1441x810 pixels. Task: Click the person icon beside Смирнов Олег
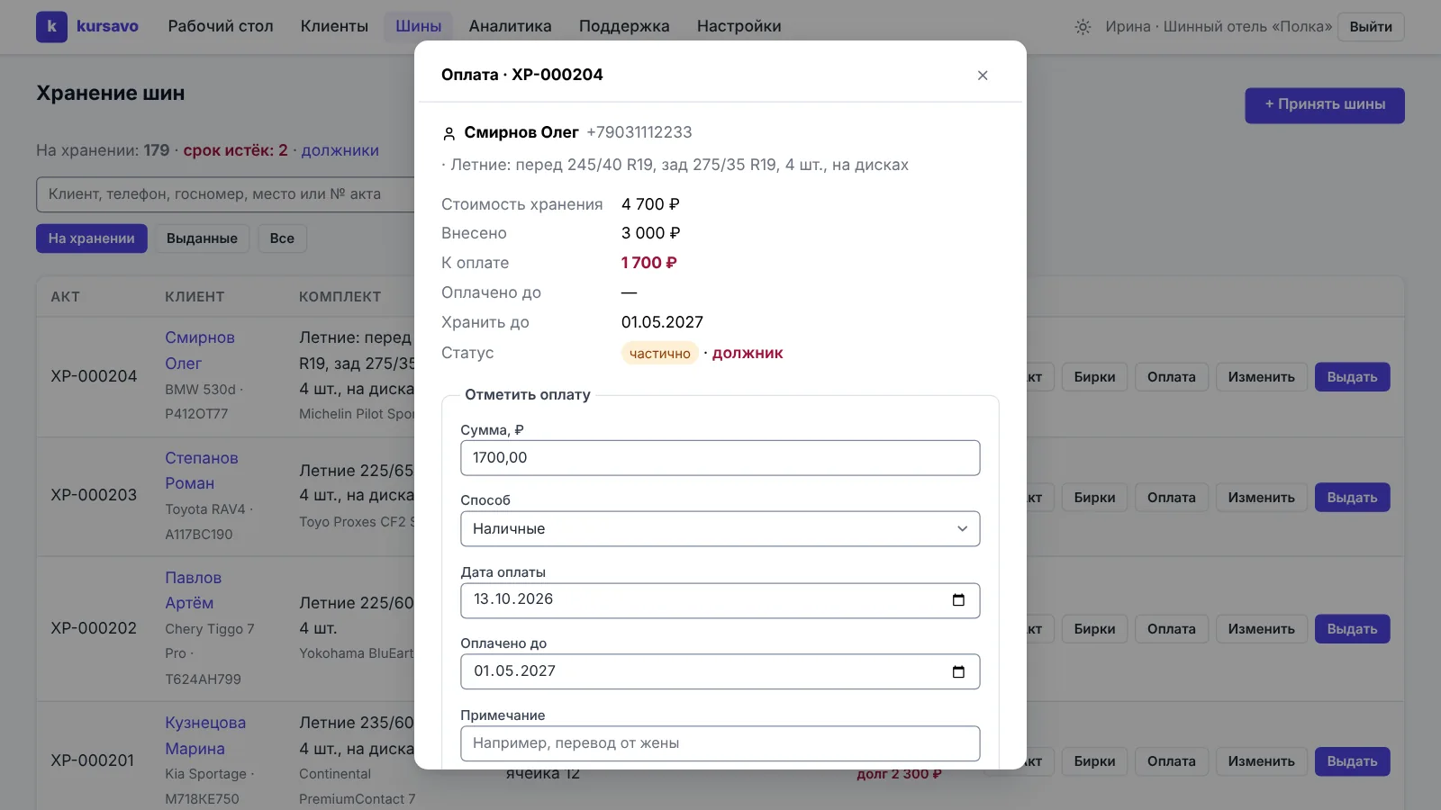pyautogui.click(x=449, y=134)
